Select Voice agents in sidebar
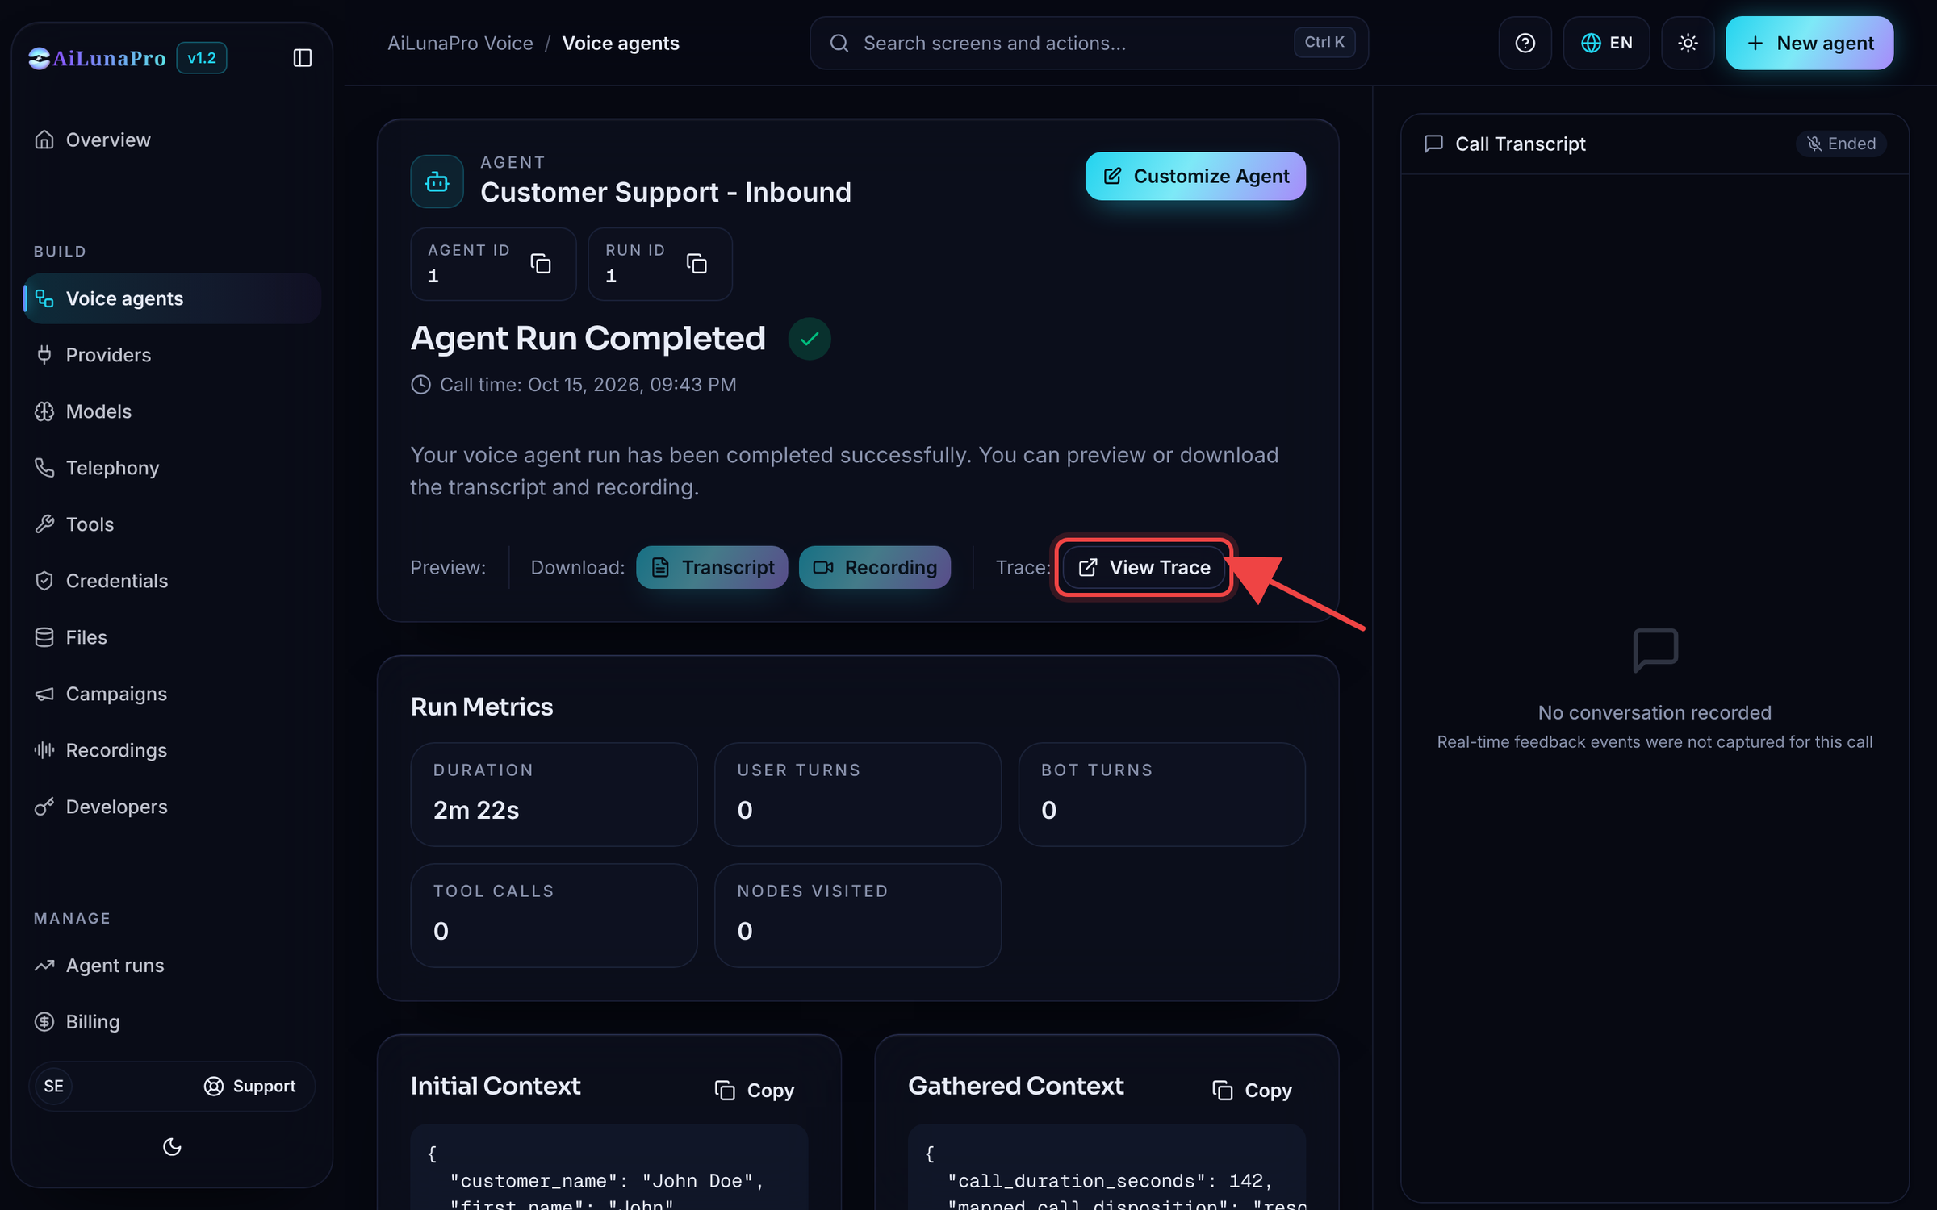This screenshot has width=1937, height=1210. coord(172,298)
